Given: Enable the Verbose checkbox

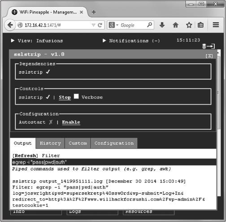Looking at the screenshot, I should coord(76,96).
